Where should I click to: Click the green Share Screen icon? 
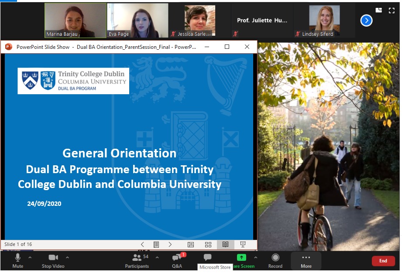click(241, 257)
